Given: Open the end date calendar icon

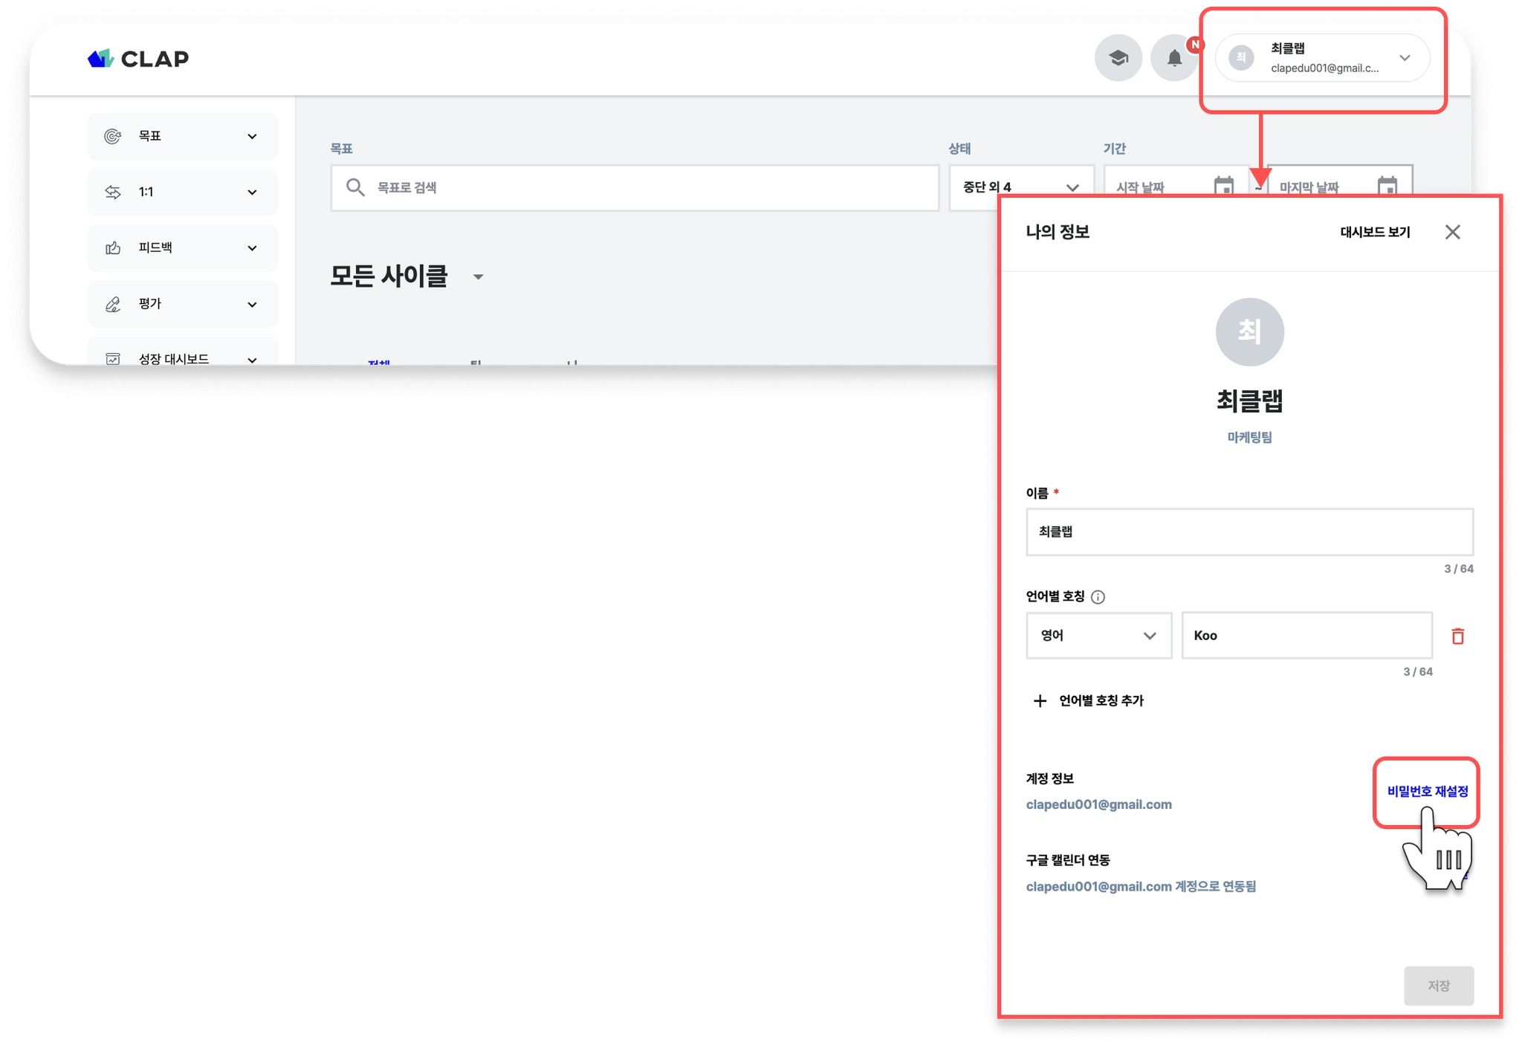Looking at the screenshot, I should 1387,186.
